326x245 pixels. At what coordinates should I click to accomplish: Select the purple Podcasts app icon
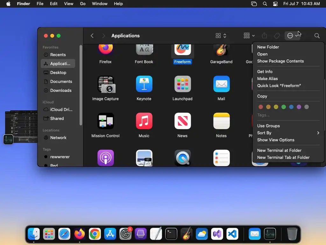point(106,158)
